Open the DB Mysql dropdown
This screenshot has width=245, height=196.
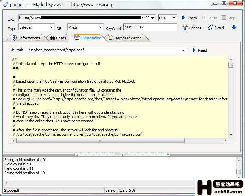100,27
